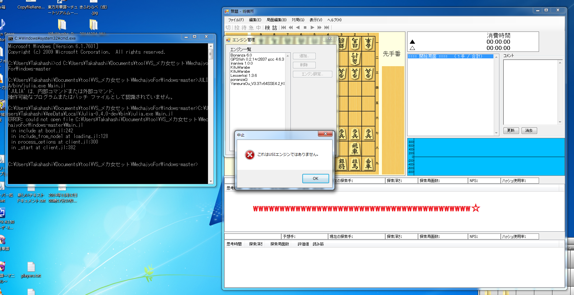Select inaniwa 1.0.0 in the engine list
Screen dimensions: 574x295
coord(242,63)
